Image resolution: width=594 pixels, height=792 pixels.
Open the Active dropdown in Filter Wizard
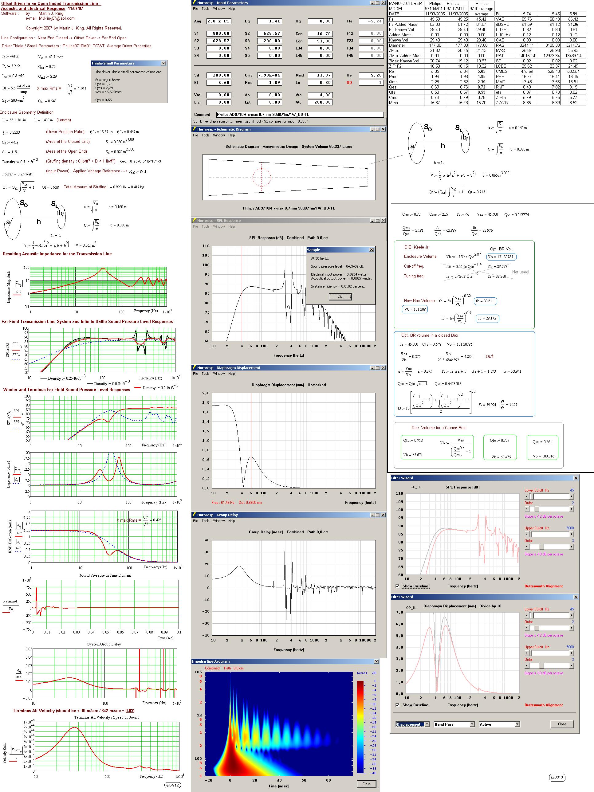point(517,724)
